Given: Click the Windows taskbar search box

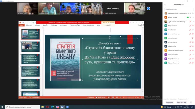Looking at the screenshot, I should point(22,107).
